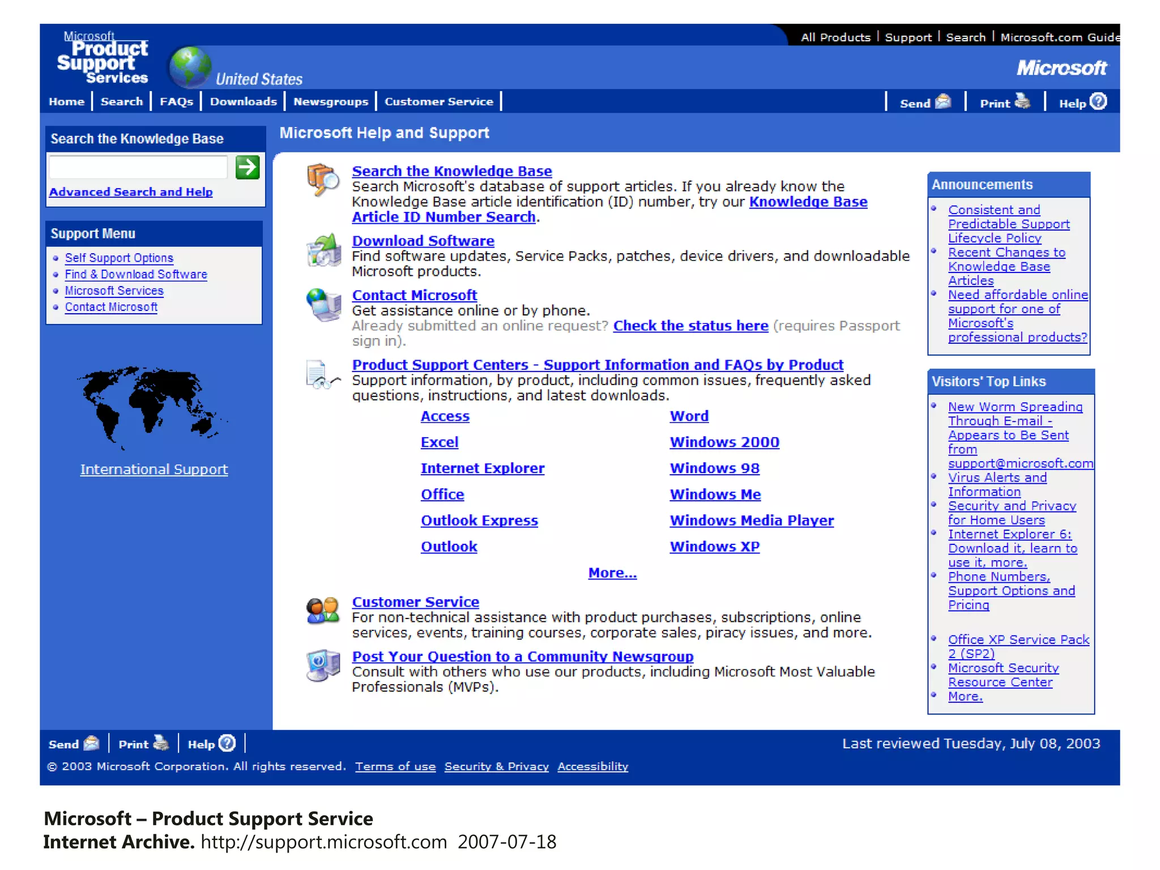Click the Print printer icon in top toolbar
The width and height of the screenshot is (1160, 870).
pos(1022,101)
